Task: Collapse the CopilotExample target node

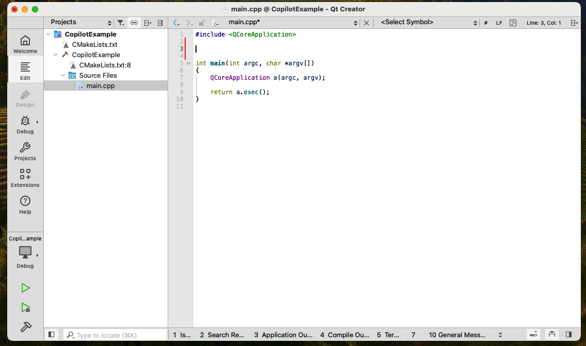Action: click(x=55, y=55)
